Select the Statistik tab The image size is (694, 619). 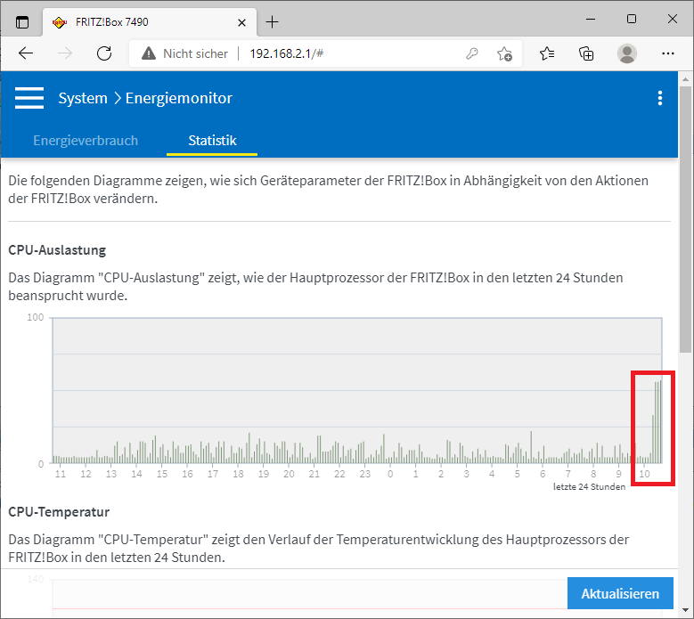(x=212, y=140)
